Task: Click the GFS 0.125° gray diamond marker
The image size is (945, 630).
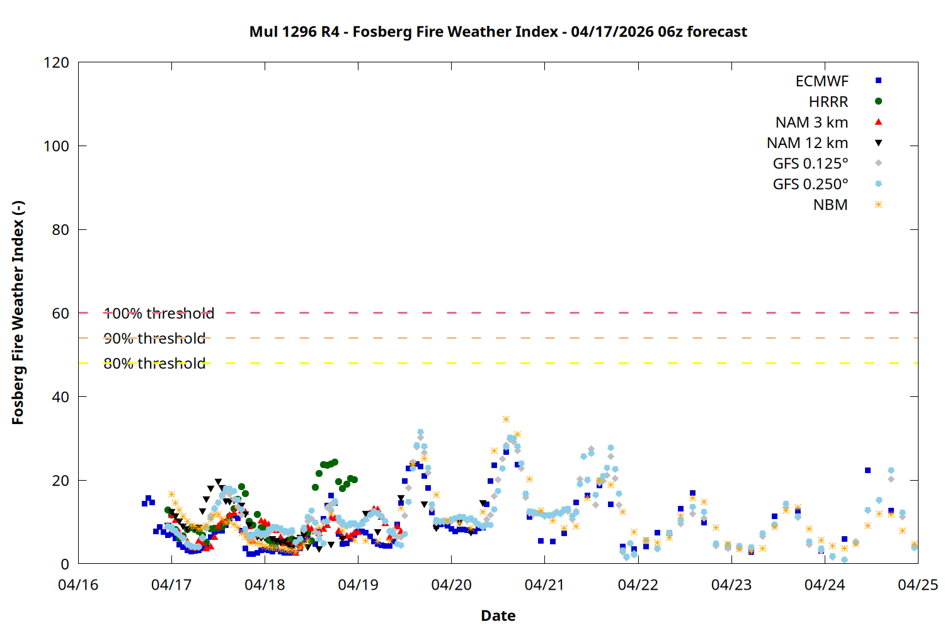Action: coord(878,163)
